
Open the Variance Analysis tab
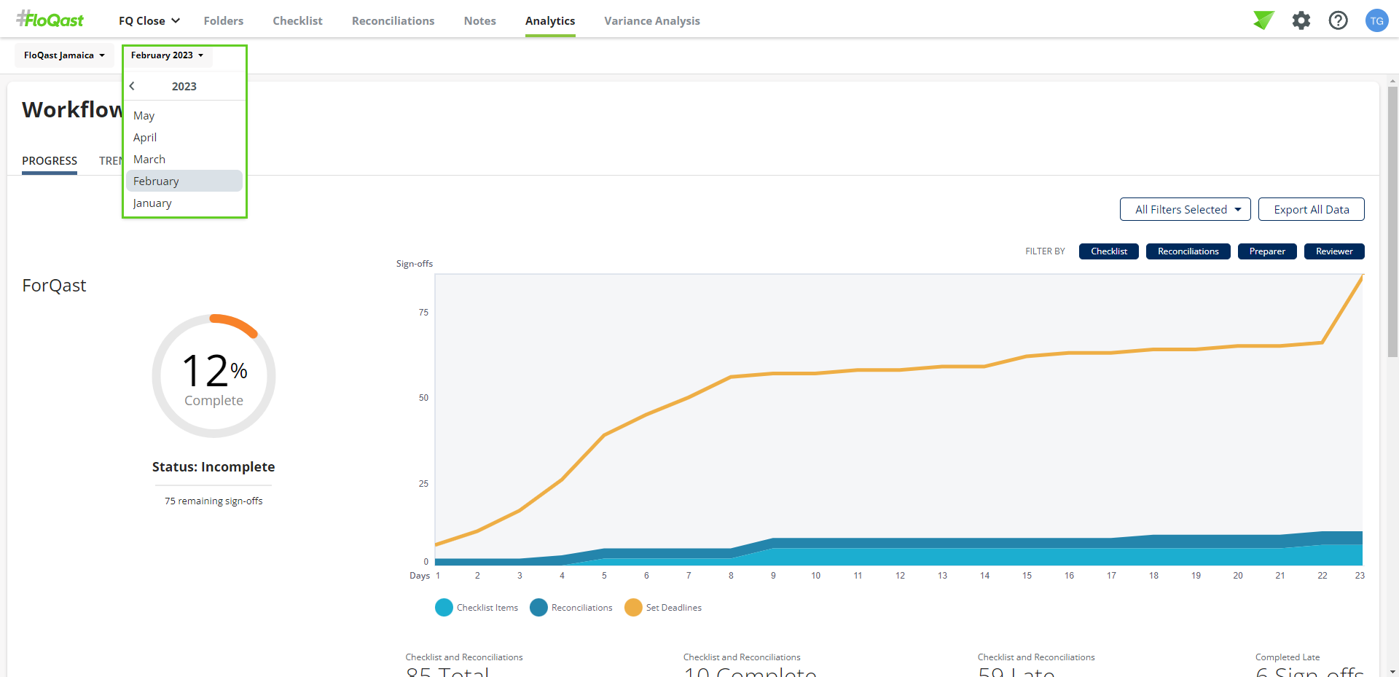tap(652, 20)
